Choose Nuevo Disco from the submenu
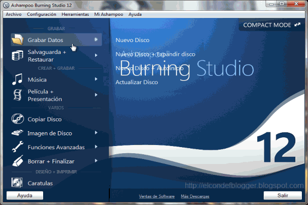This screenshot has width=308, height=205. coord(132,39)
